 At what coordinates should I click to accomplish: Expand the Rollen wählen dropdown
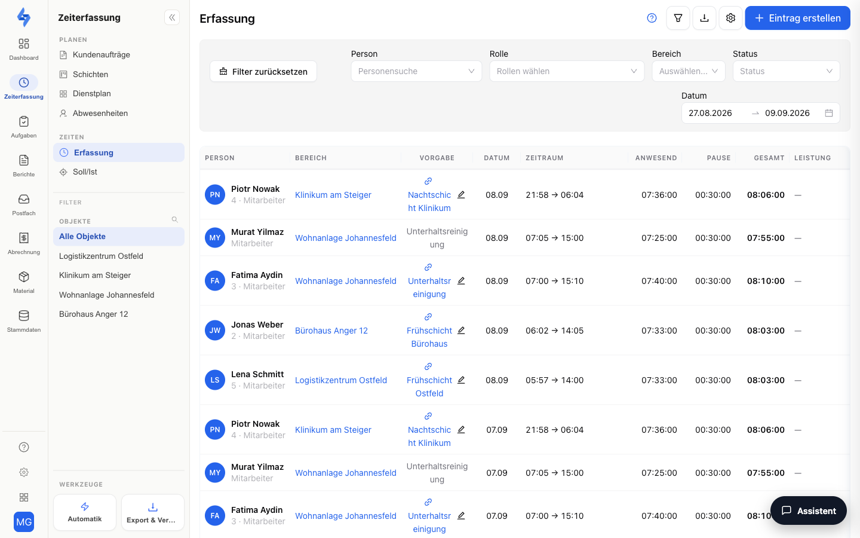coord(567,71)
